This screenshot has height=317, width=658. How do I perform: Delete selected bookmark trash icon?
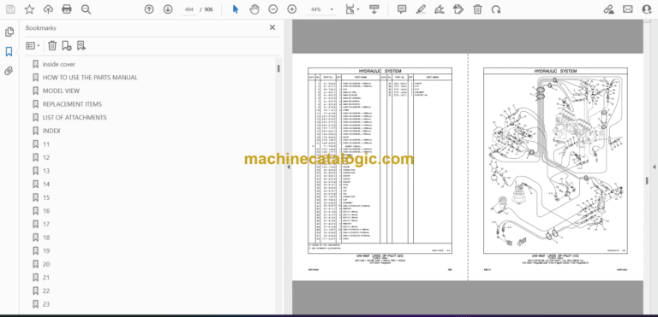52,45
